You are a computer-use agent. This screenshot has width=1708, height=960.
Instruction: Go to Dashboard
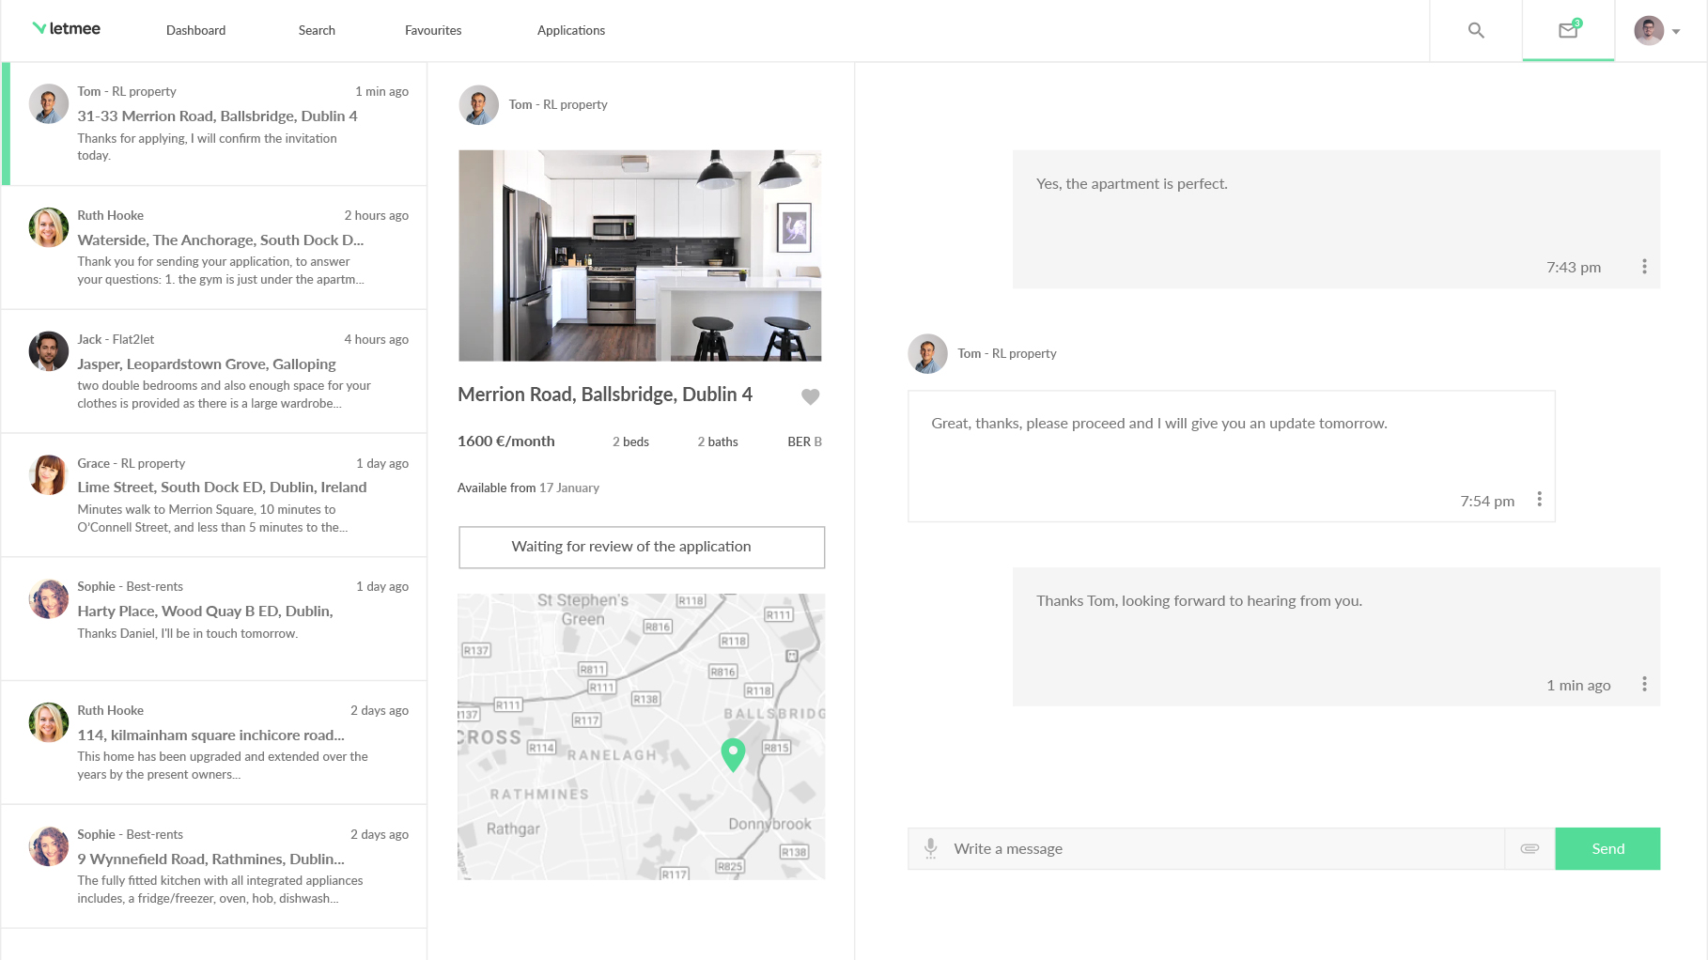point(195,30)
